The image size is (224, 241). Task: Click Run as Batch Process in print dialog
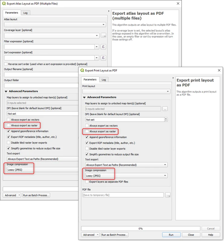pyautogui.click(x=115, y=235)
